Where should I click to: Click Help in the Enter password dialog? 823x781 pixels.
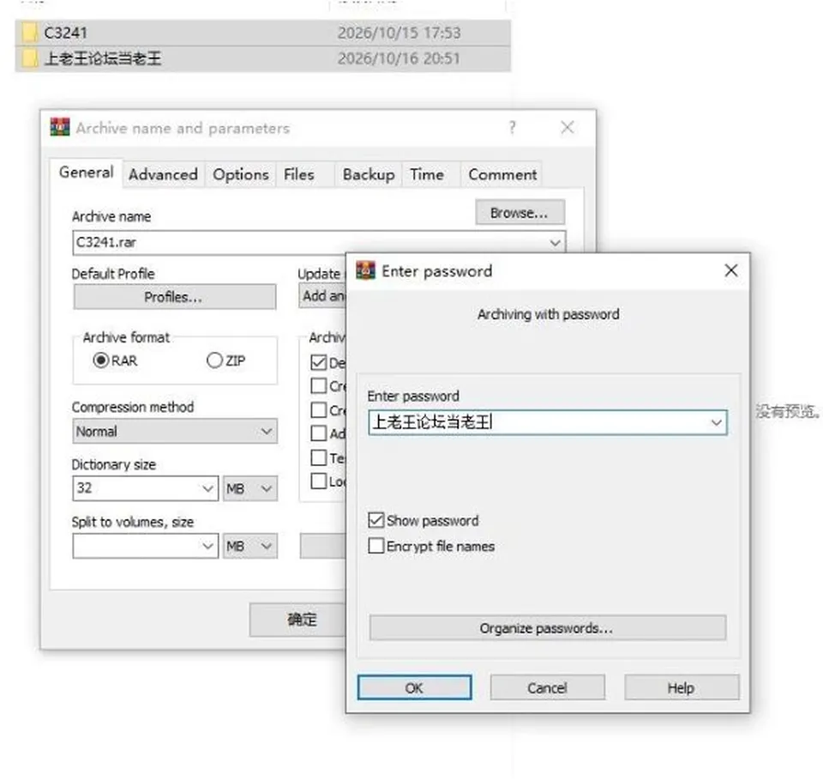(682, 687)
